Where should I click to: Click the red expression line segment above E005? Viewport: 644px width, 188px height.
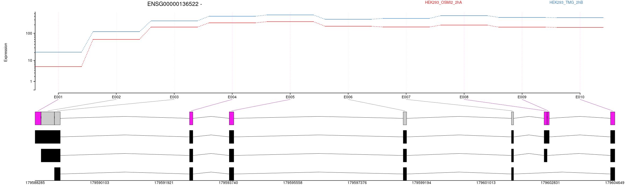pos(290,22)
